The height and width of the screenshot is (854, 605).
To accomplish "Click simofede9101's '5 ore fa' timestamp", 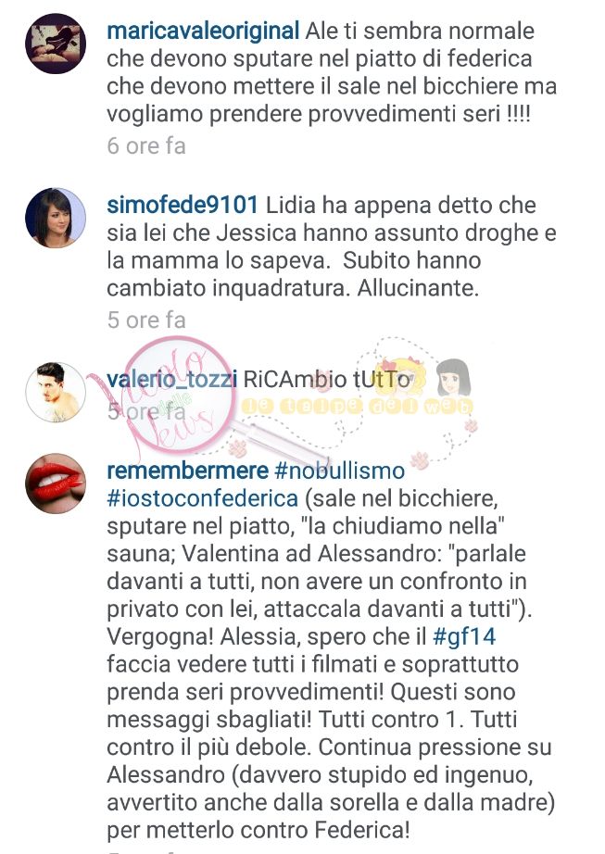I will coord(146,320).
